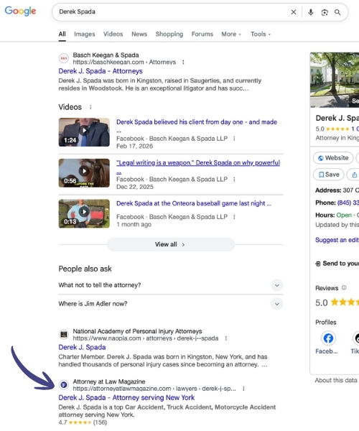The image size is (359, 431).
Task: Click About this data link
Action: click(x=336, y=381)
